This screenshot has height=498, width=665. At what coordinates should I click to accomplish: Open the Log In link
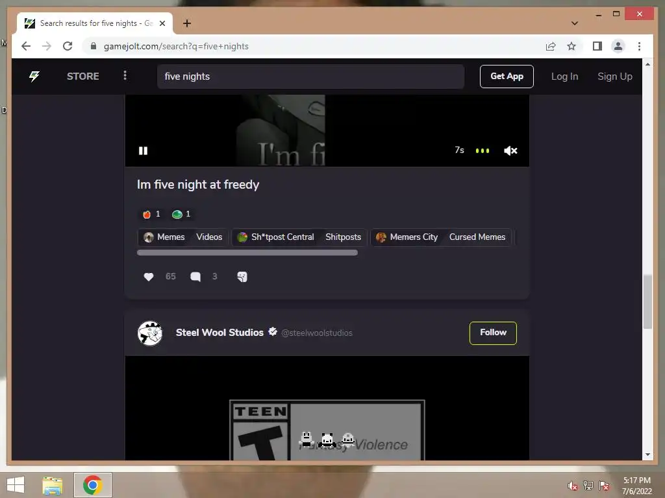tap(564, 77)
